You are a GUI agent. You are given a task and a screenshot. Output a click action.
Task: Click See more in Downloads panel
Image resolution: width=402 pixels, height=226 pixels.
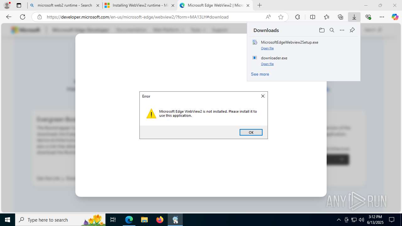(260, 74)
